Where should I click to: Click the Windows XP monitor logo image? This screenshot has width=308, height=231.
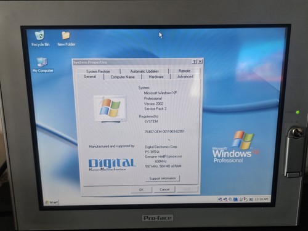pos(110,109)
